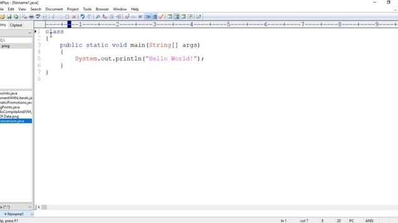Open the Help menu
The height and width of the screenshot is (223, 398).
(135, 9)
